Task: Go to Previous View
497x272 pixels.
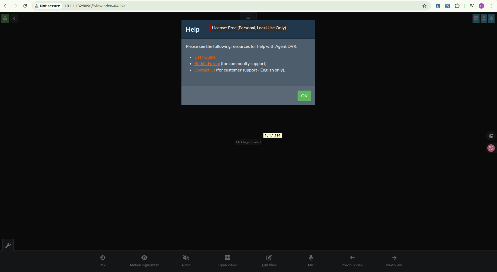Action: [352, 261]
